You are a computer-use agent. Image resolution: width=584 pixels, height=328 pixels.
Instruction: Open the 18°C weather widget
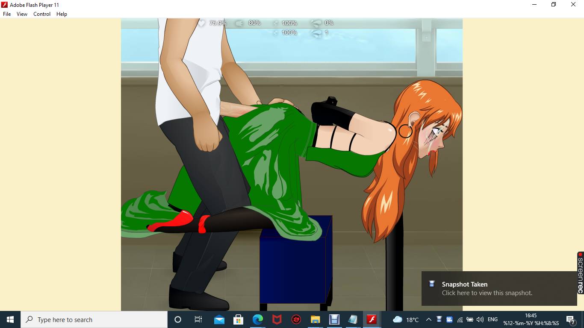(406, 319)
